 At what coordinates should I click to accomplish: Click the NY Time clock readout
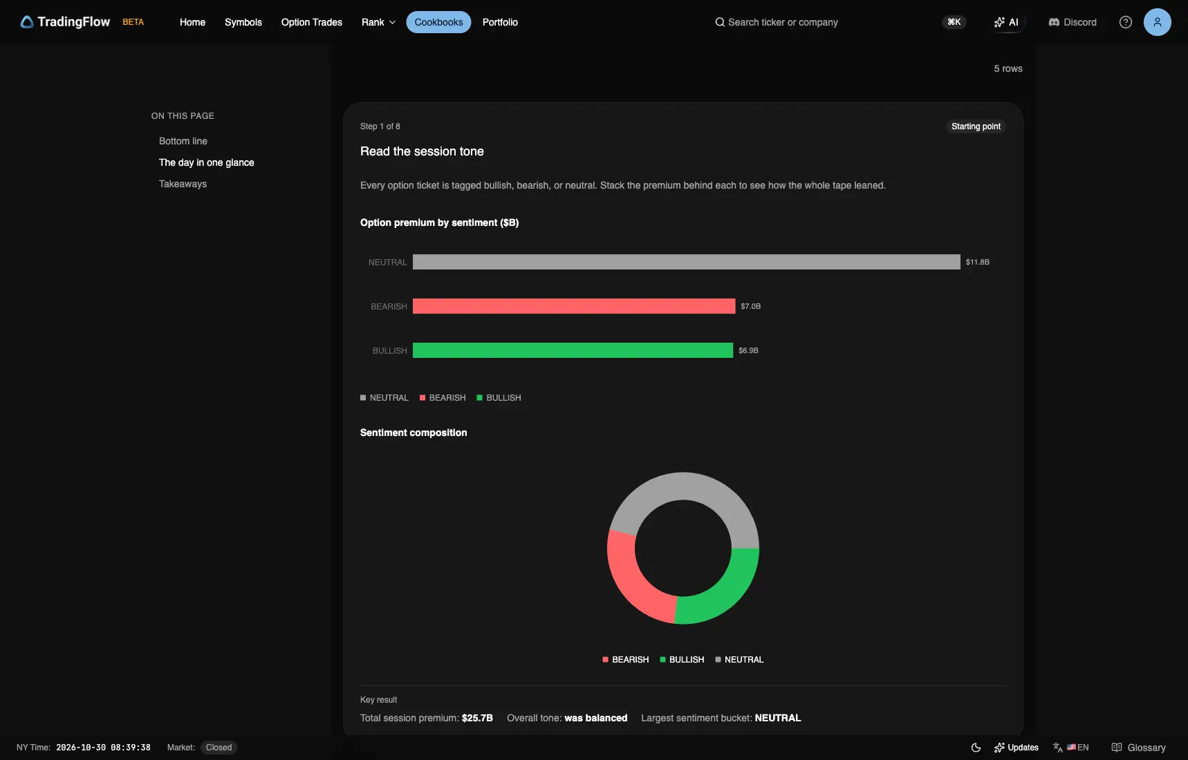coord(103,748)
